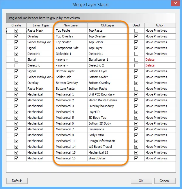Toggle Used checkbox for Bottom Paste row
Viewport: 182px width, 189px height.
pyautogui.click(x=136, y=89)
